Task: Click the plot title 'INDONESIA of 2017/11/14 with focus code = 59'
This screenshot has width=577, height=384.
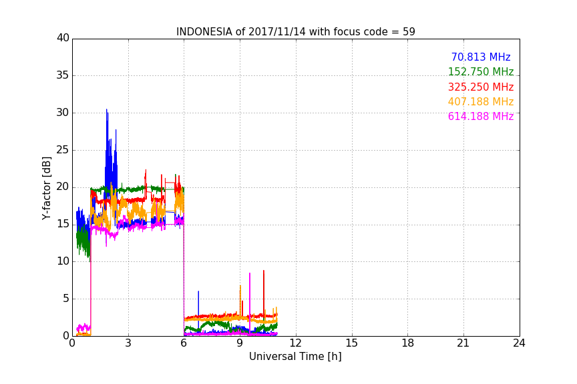Action: 295,31
